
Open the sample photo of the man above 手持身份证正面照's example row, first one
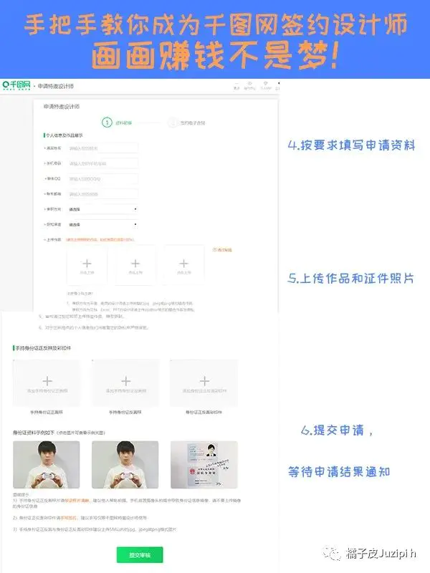[x=47, y=465]
